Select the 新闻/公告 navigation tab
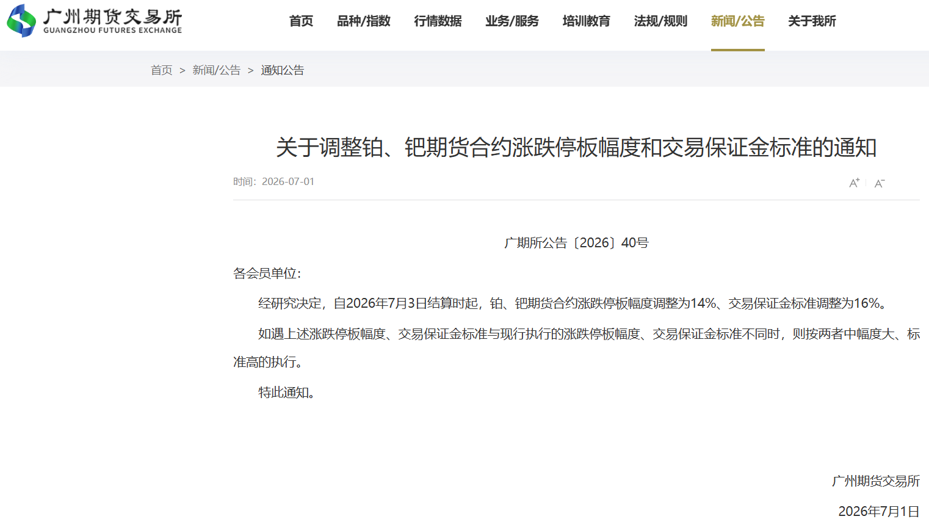 click(737, 21)
